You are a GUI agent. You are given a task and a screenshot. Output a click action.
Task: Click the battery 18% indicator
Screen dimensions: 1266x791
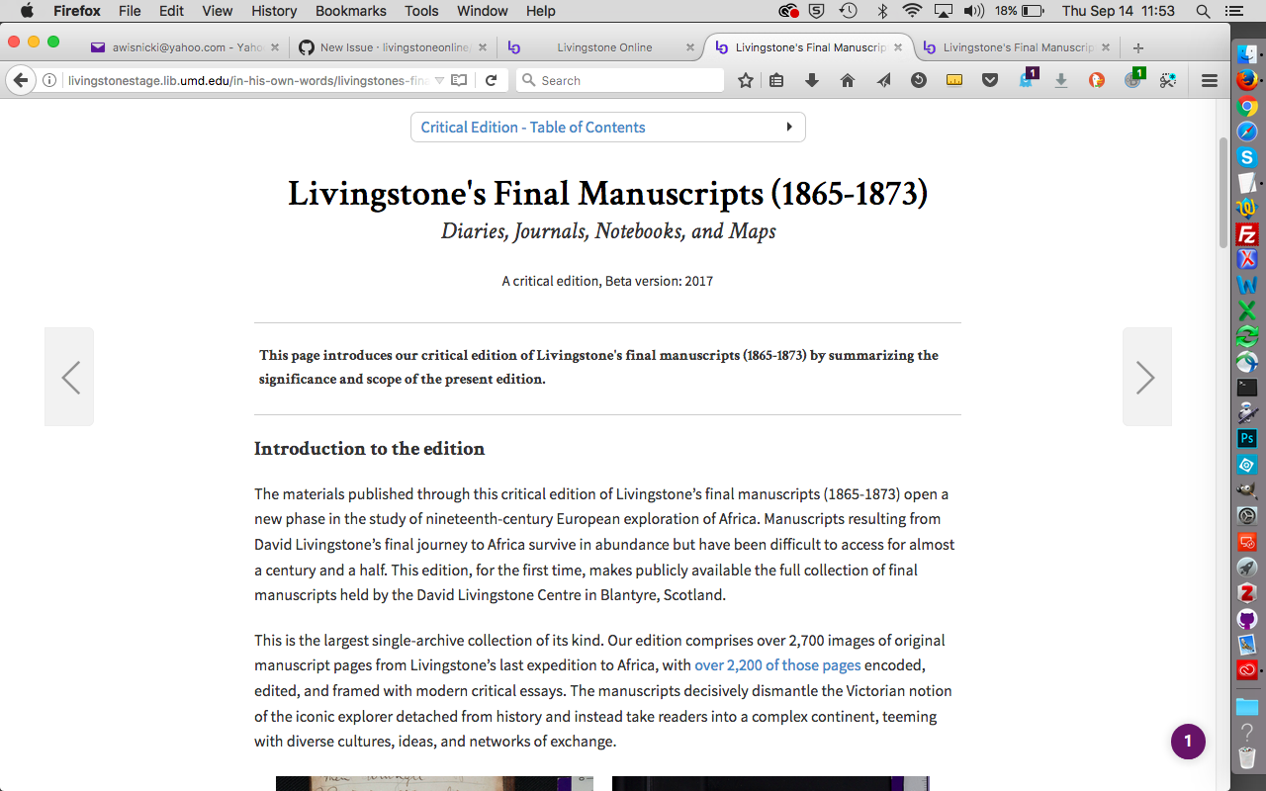(1020, 11)
